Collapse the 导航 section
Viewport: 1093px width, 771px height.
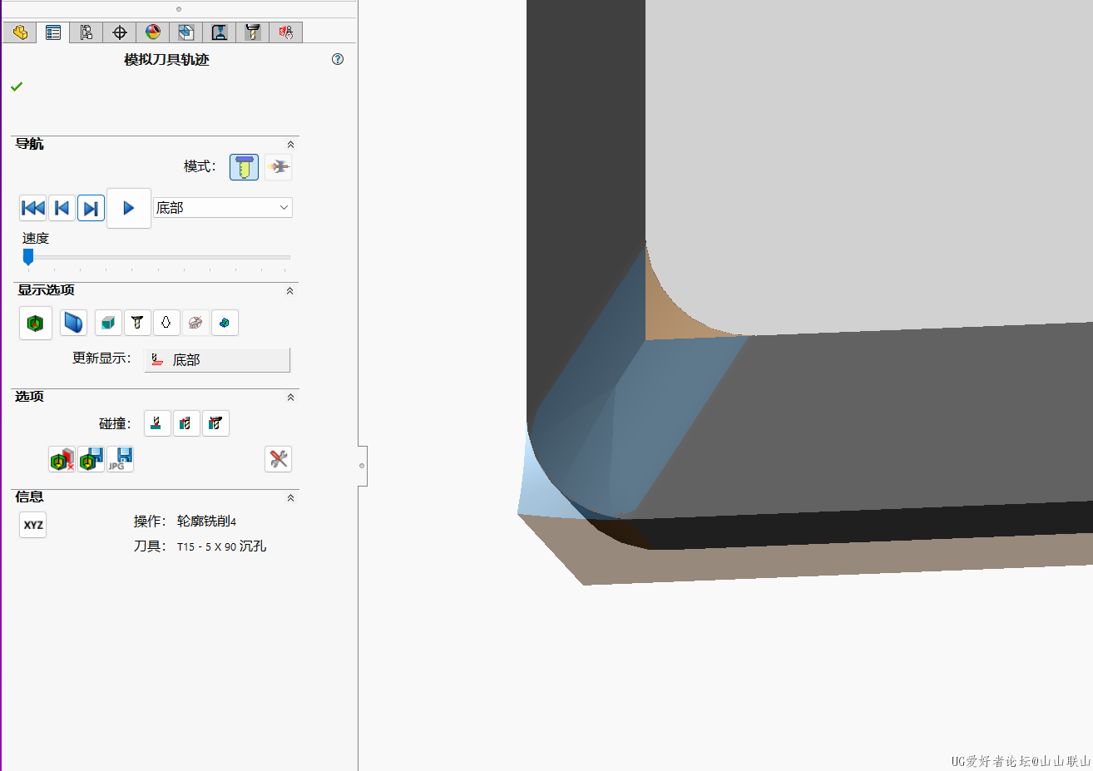(x=290, y=145)
